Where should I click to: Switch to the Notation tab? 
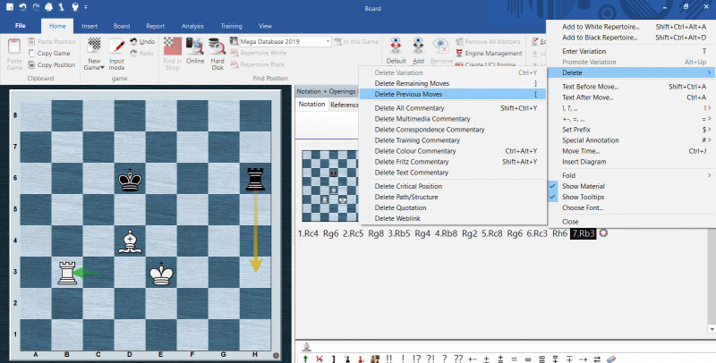click(x=311, y=104)
